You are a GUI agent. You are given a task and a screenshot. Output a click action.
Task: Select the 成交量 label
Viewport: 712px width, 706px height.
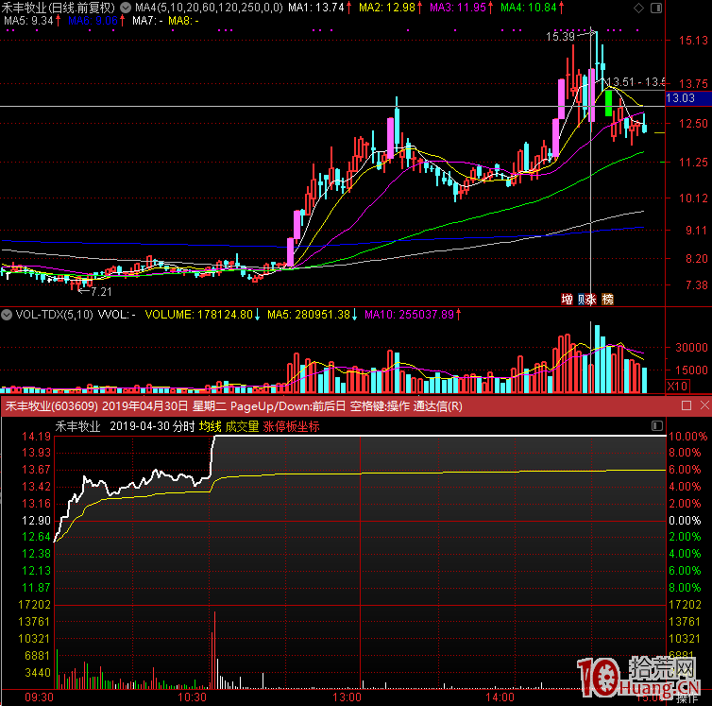click(242, 426)
